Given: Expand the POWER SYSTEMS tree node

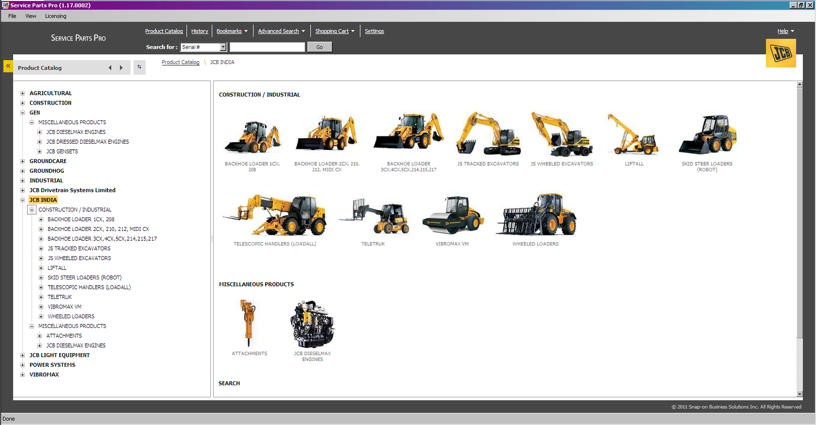Looking at the screenshot, I should pos(22,365).
